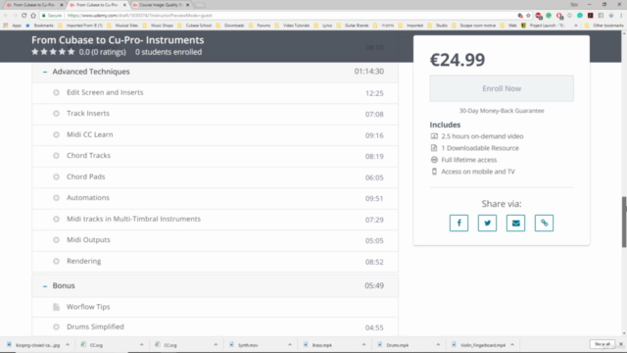The height and width of the screenshot is (353, 627).
Task: Open the Apps grid shortcut in bookmarks bar
Action: (6, 25)
